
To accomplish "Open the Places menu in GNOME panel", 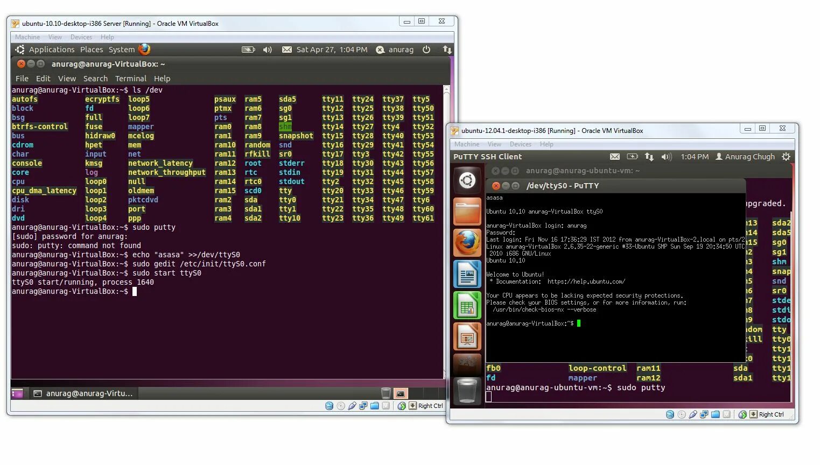I will pos(92,50).
